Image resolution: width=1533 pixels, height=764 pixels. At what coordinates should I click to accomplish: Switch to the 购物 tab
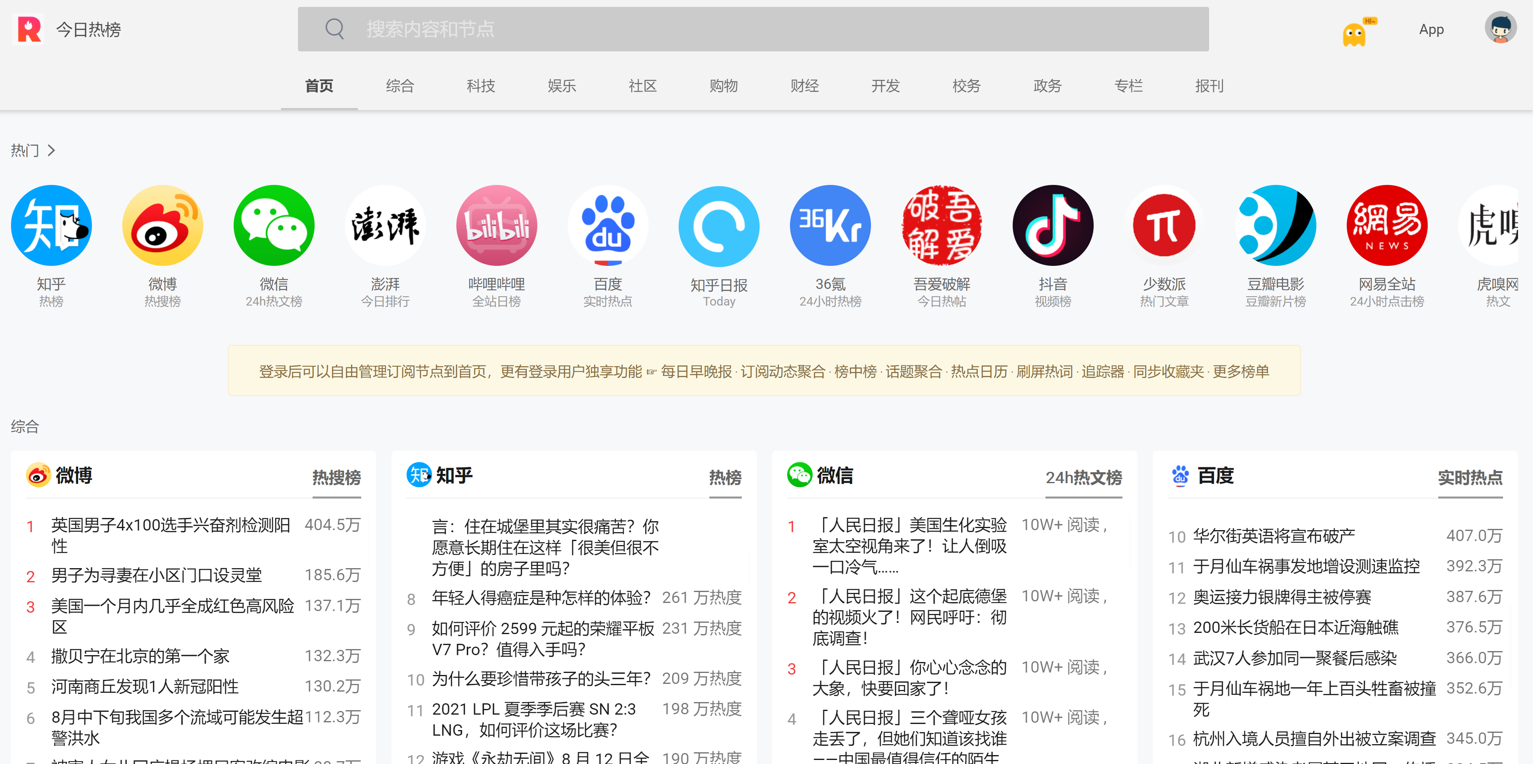[724, 86]
